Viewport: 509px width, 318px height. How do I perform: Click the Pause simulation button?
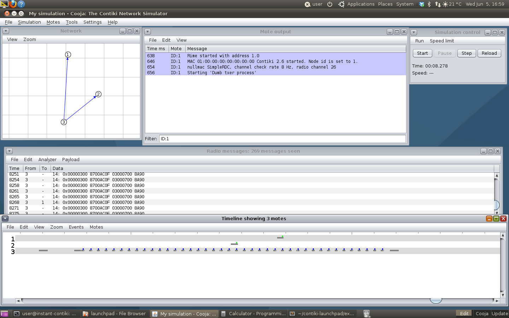click(445, 53)
